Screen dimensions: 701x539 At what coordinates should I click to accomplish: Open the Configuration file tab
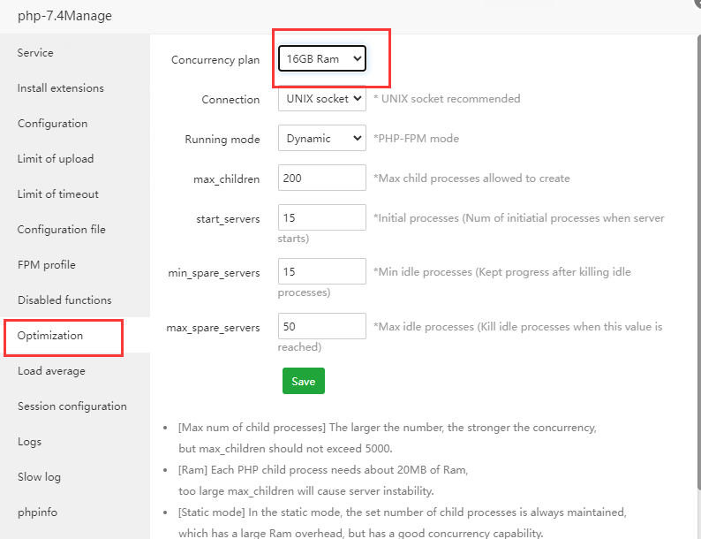pyautogui.click(x=61, y=230)
